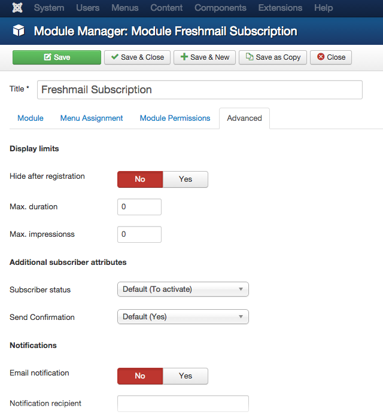The height and width of the screenshot is (415, 383).
Task: Open the Content menu
Action: (x=166, y=8)
